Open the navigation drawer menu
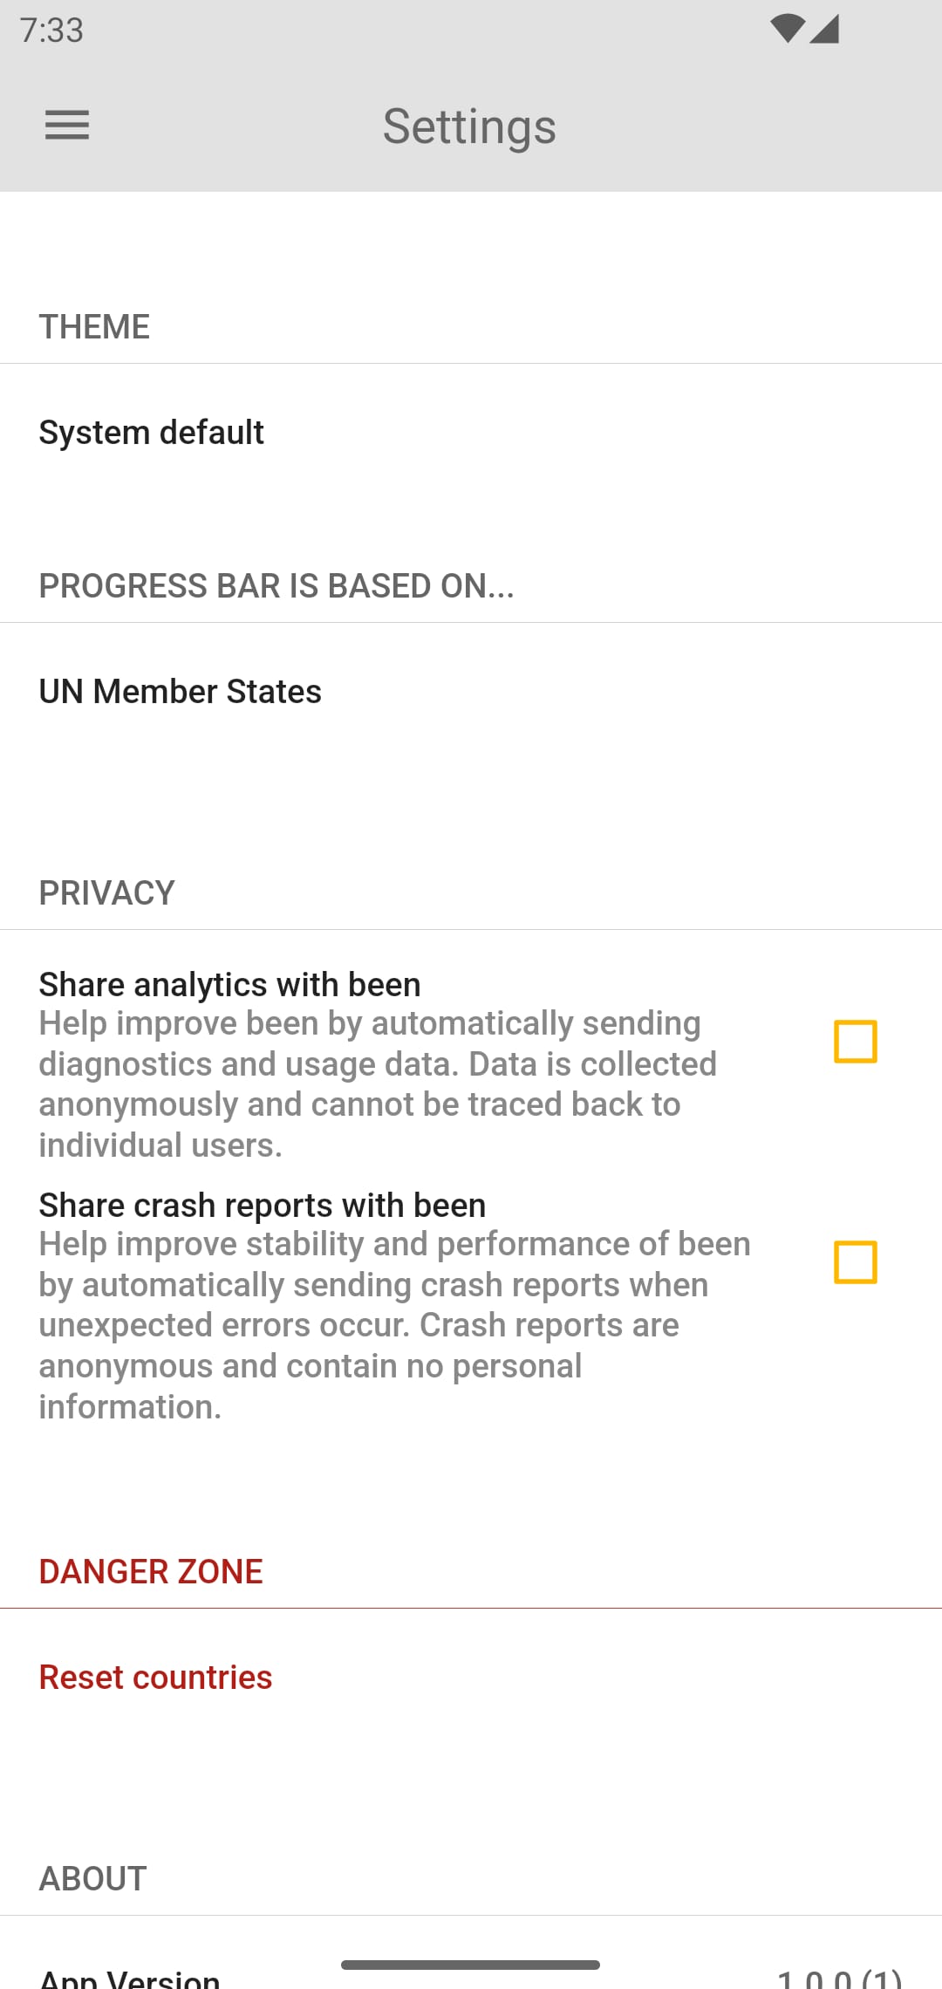This screenshot has height=1989, width=942. pos(66,126)
